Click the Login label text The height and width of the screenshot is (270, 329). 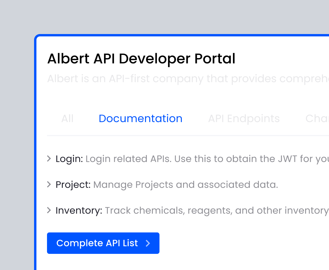[x=69, y=159]
